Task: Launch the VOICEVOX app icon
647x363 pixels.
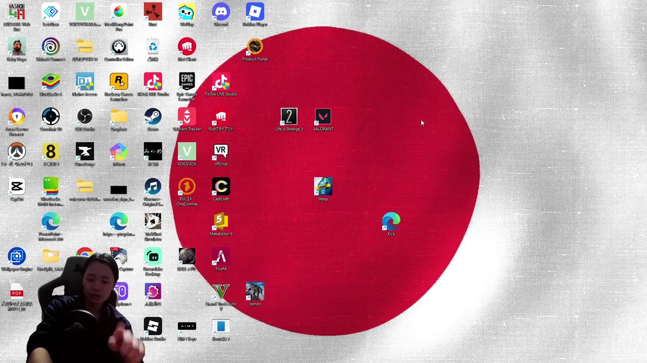Action: click(x=187, y=152)
